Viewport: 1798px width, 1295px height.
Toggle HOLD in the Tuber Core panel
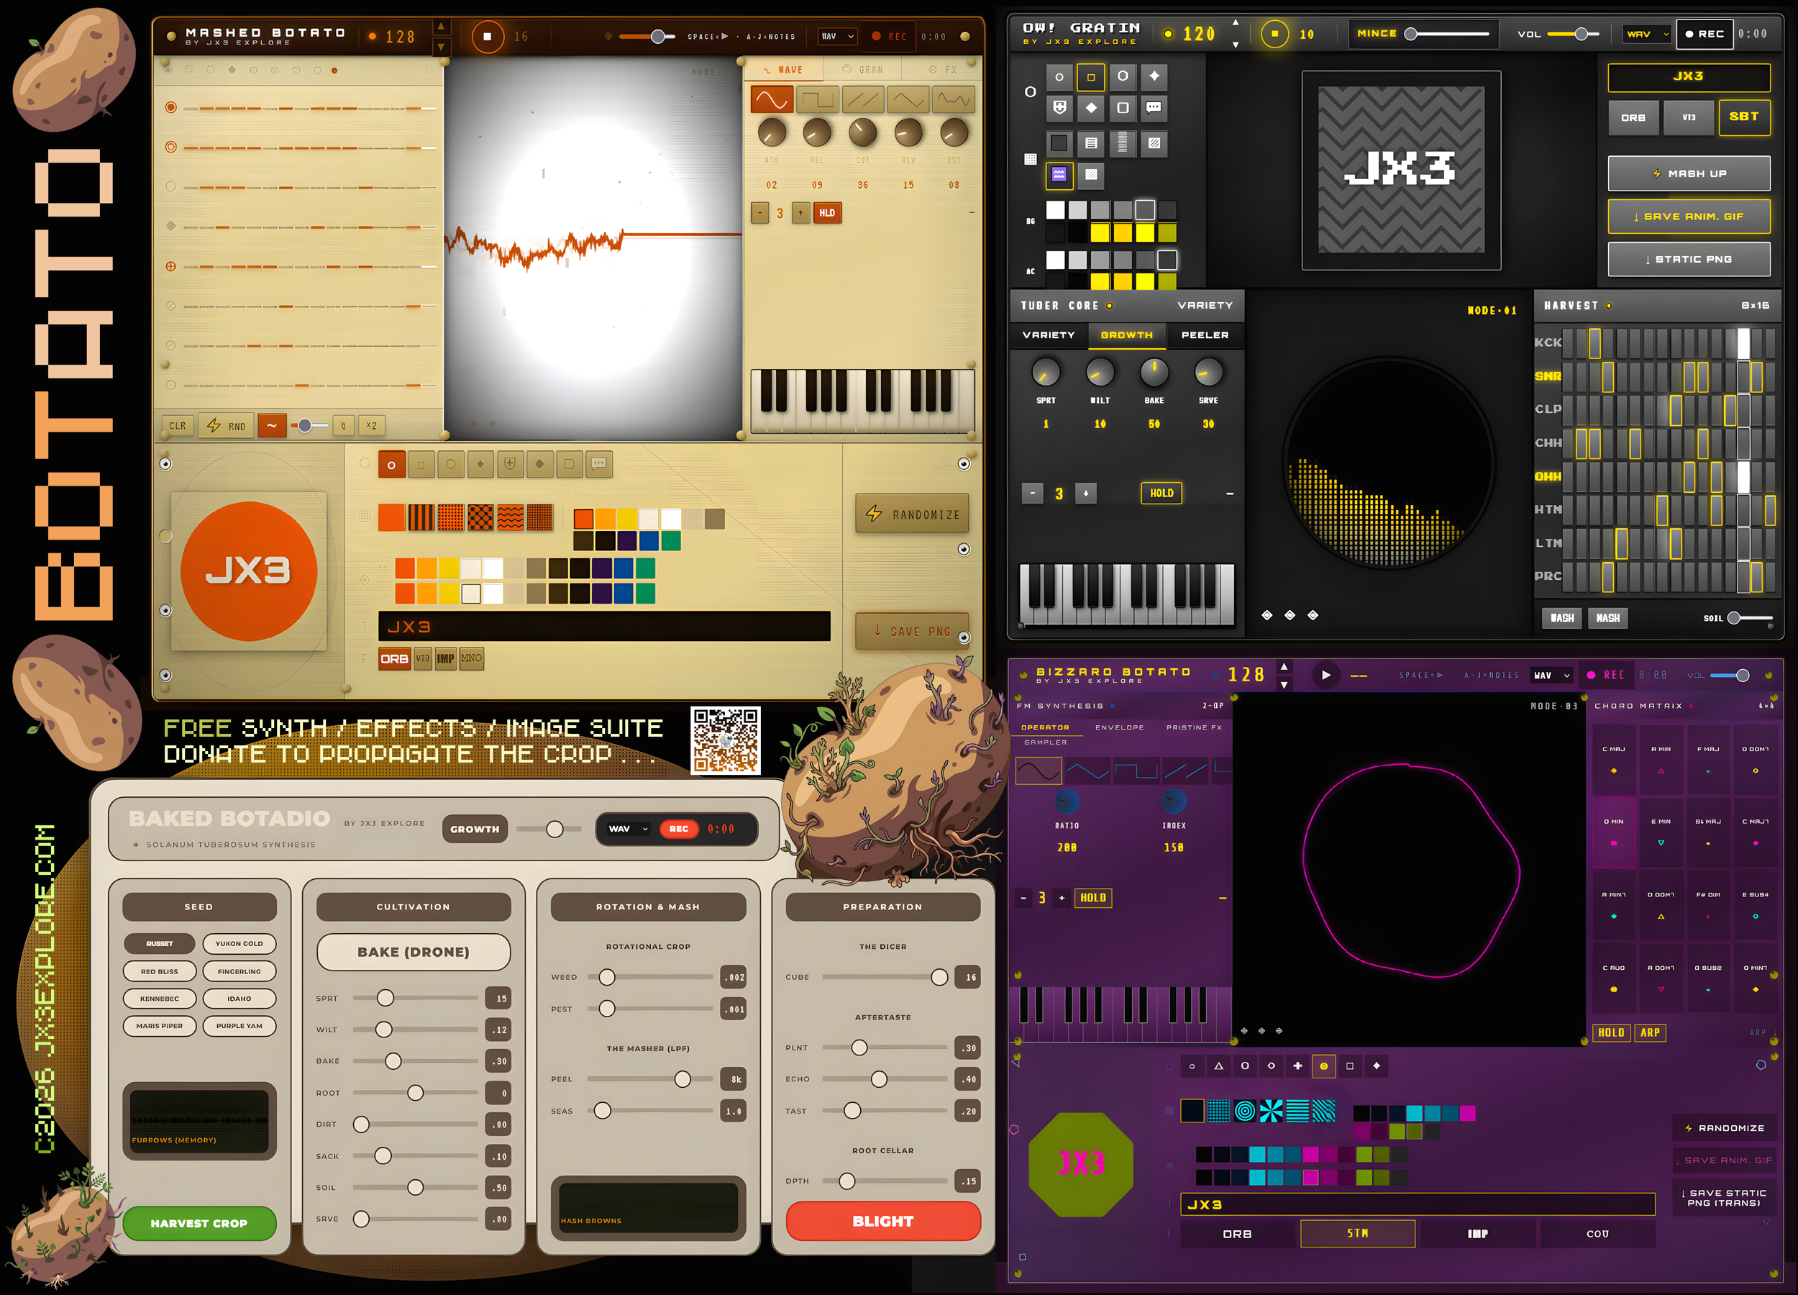coord(1161,494)
